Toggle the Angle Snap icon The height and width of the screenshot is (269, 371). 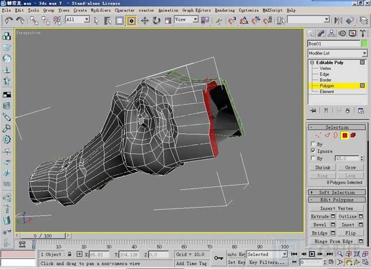[x=244, y=21]
